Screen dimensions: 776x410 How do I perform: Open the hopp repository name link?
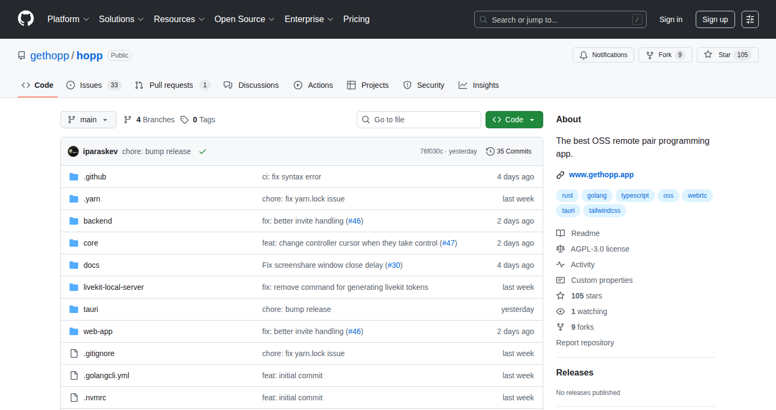89,55
